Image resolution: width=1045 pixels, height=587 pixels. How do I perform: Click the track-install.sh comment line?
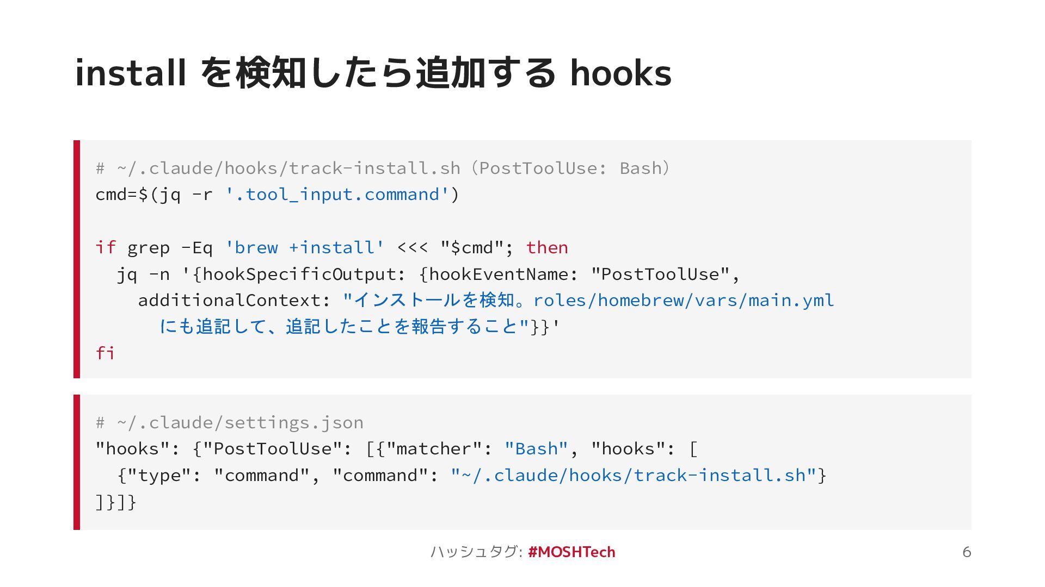pos(383,168)
